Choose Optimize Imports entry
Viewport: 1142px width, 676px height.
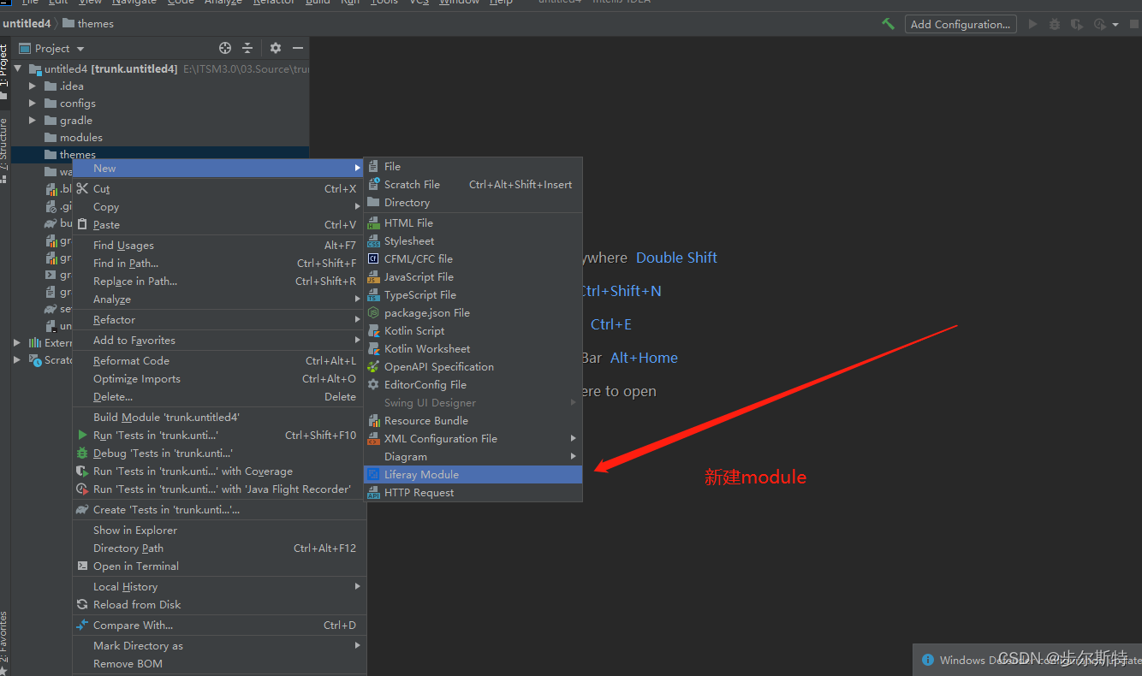[x=219, y=378]
